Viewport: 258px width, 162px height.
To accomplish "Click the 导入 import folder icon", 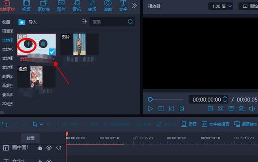I will 22,22.
